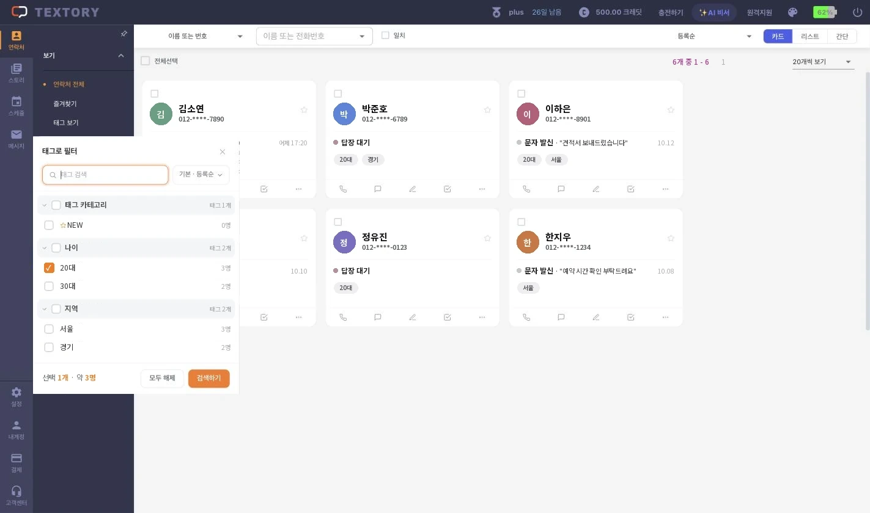Open the 20개씩 보기 dropdown
This screenshot has height=513, width=870.
click(823, 62)
